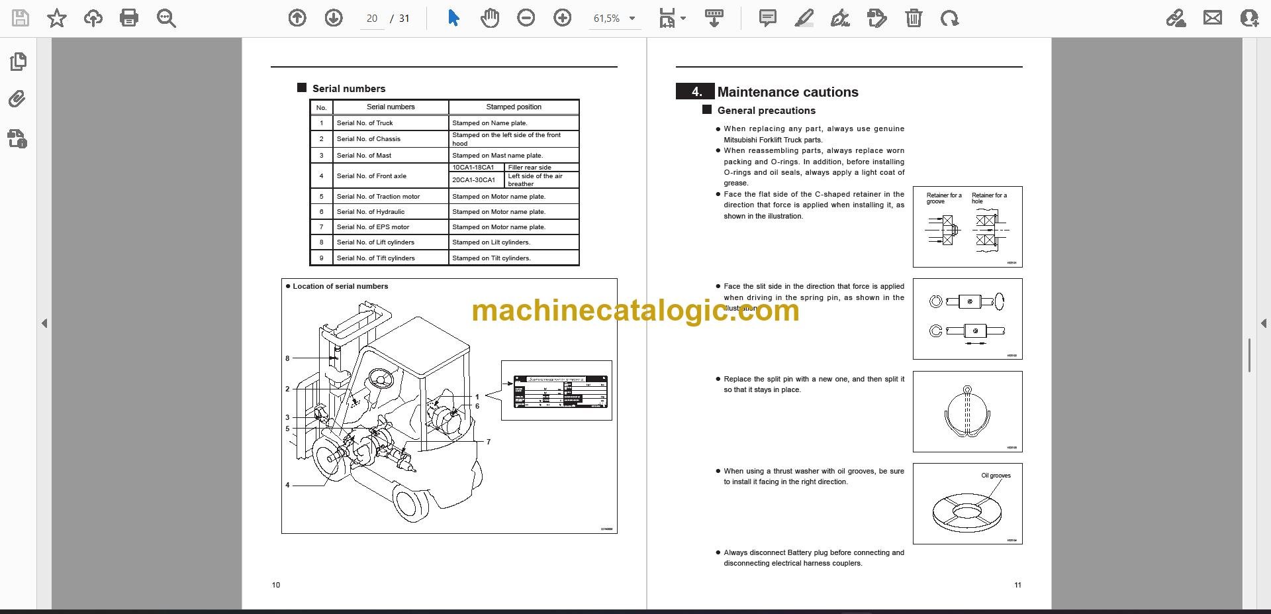The height and width of the screenshot is (614, 1271).
Task: Click the 'Location of serial numbers' caption
Action: pos(340,286)
